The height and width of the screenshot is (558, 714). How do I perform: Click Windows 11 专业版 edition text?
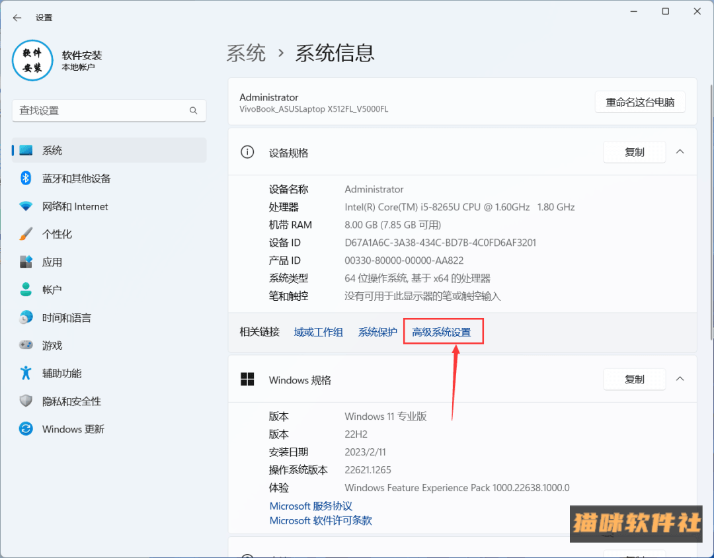pos(385,417)
